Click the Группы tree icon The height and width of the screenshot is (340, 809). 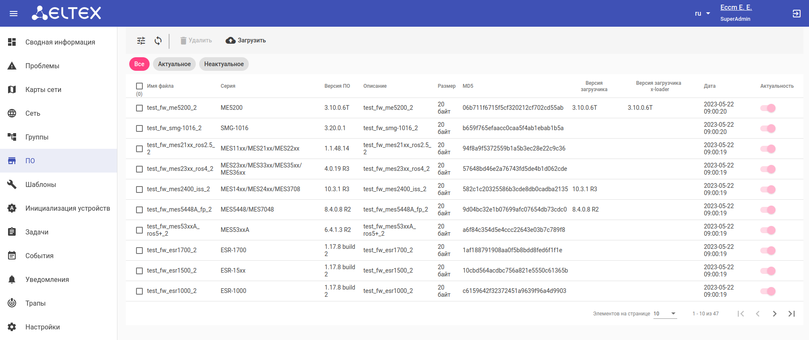pyautogui.click(x=12, y=137)
